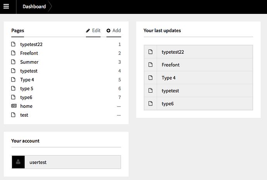Open the Summer page

tap(29, 62)
